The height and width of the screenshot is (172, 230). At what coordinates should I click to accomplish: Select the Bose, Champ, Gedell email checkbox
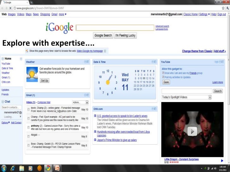[x=28, y=146]
